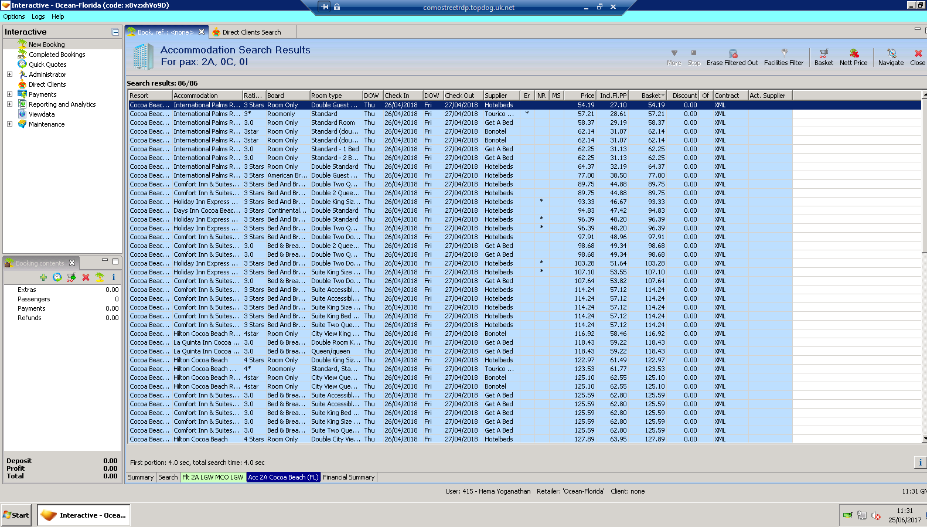Switch to the Financial Summary tab

coord(349,477)
